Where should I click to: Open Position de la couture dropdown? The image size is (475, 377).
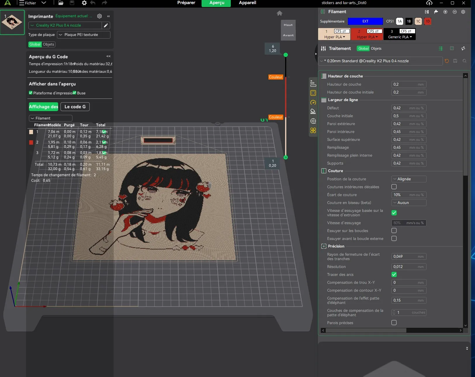(409, 179)
